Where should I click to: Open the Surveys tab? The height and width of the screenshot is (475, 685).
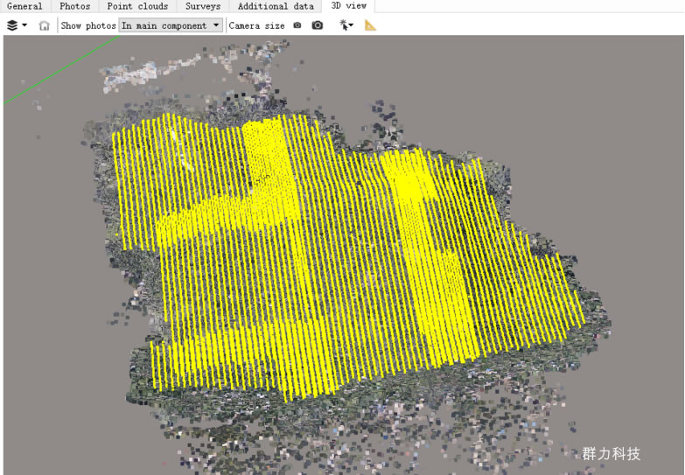(x=203, y=6)
